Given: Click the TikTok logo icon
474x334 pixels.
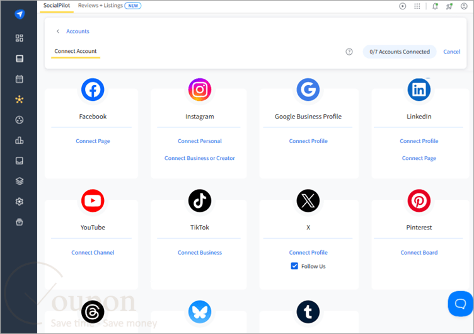Looking at the screenshot, I should point(200,200).
